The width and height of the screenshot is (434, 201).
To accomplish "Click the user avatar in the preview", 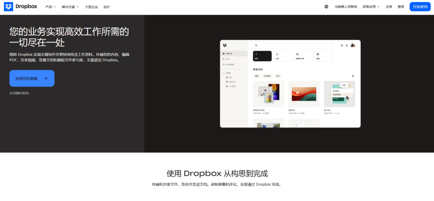I will pos(353,45).
